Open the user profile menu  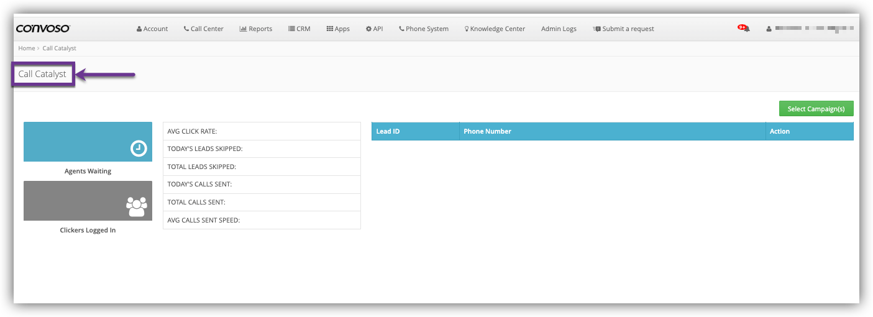[810, 29]
